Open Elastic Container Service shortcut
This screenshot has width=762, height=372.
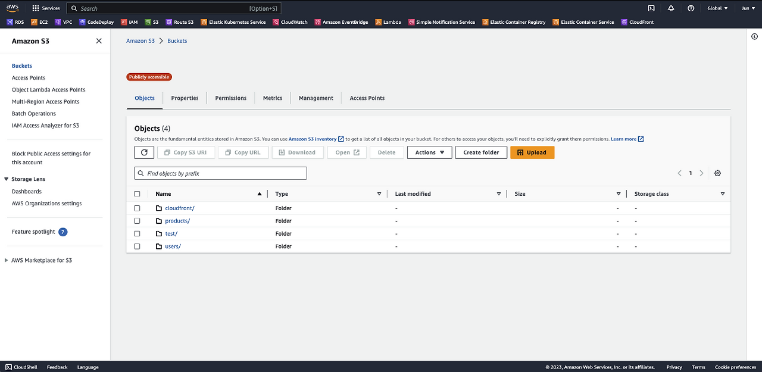(583, 22)
